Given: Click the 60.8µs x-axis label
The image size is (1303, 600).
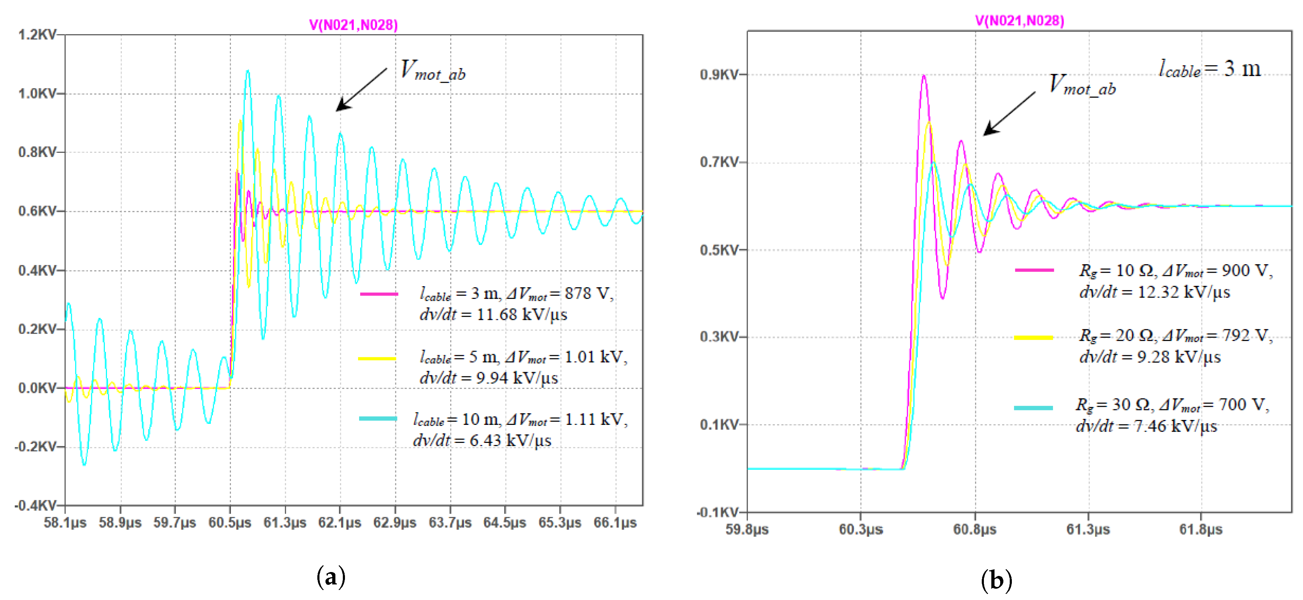Looking at the screenshot, I should coord(975,530).
